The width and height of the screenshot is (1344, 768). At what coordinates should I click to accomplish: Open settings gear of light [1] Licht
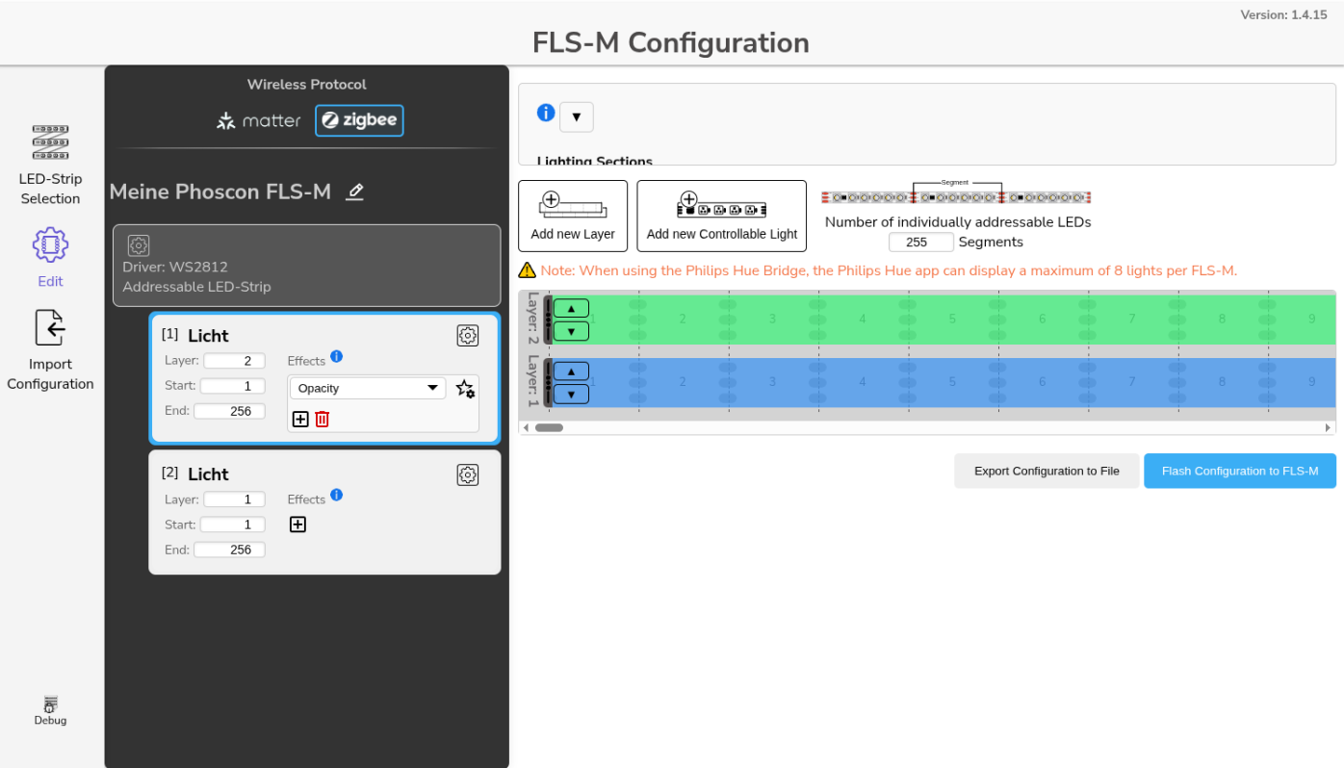467,335
